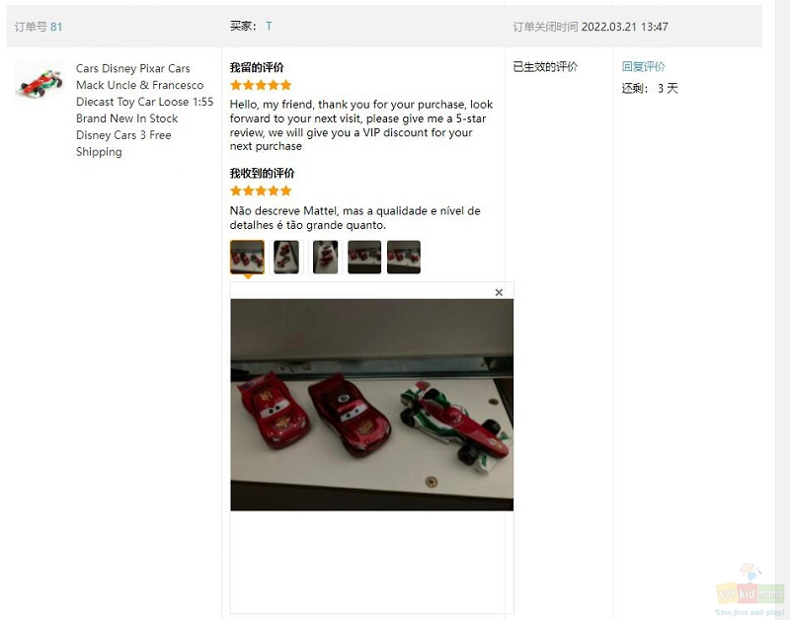This screenshot has height=620, width=790.
Task: Click the star rating under 我留的评价
Action: (x=261, y=85)
